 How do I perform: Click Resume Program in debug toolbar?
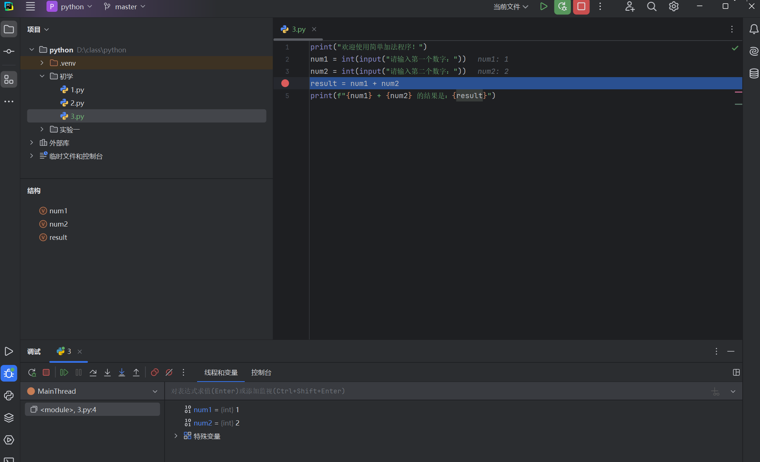pos(64,373)
